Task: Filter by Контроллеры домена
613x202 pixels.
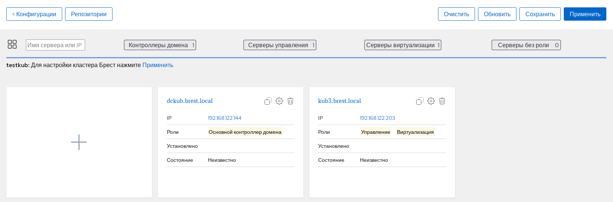Action: pos(160,45)
